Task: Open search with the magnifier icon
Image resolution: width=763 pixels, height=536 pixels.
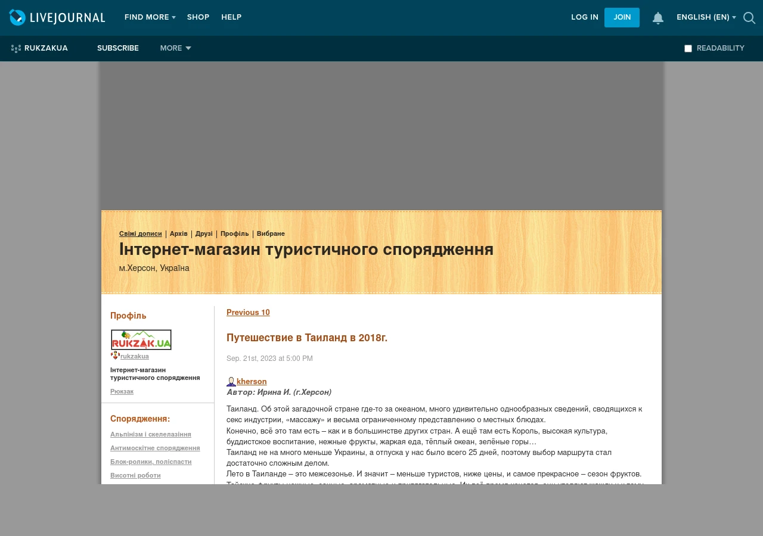Action: pyautogui.click(x=749, y=18)
